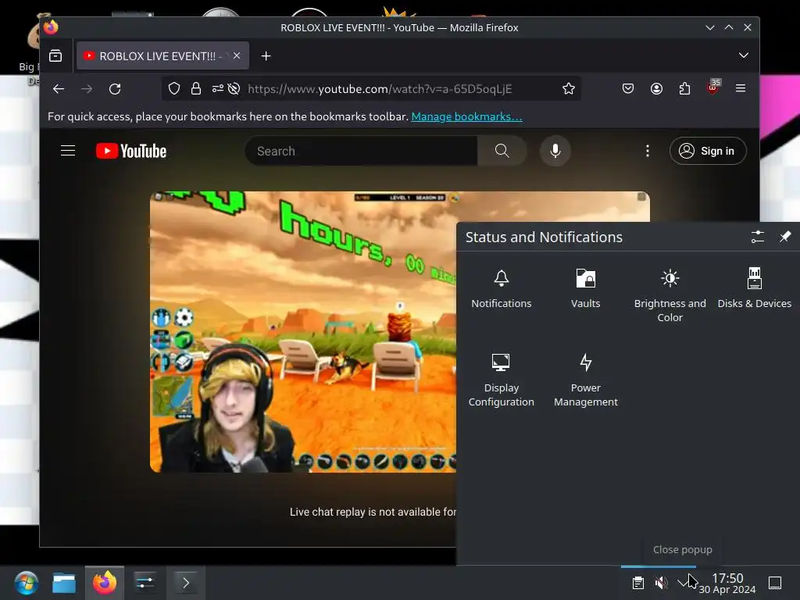Image resolution: width=800 pixels, height=600 pixels.
Task: Open the terminal launcher in taskbar
Action: [x=186, y=583]
